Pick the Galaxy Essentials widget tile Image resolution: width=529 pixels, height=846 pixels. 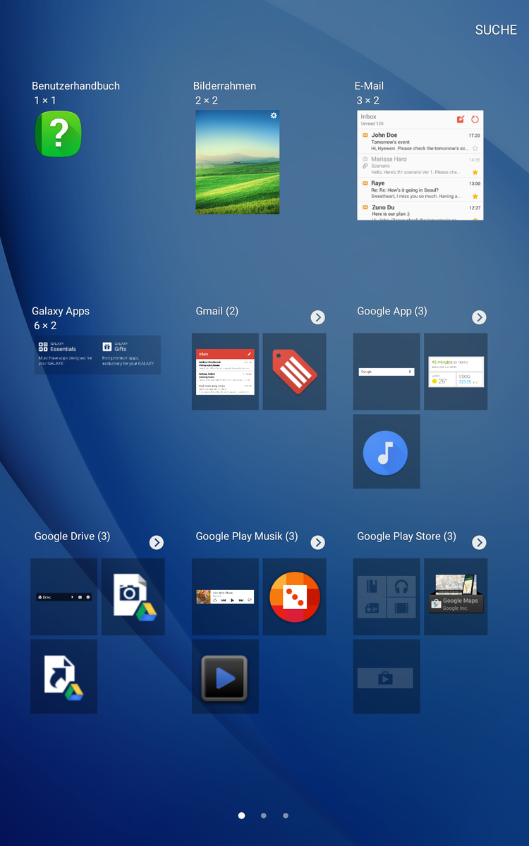(x=66, y=354)
